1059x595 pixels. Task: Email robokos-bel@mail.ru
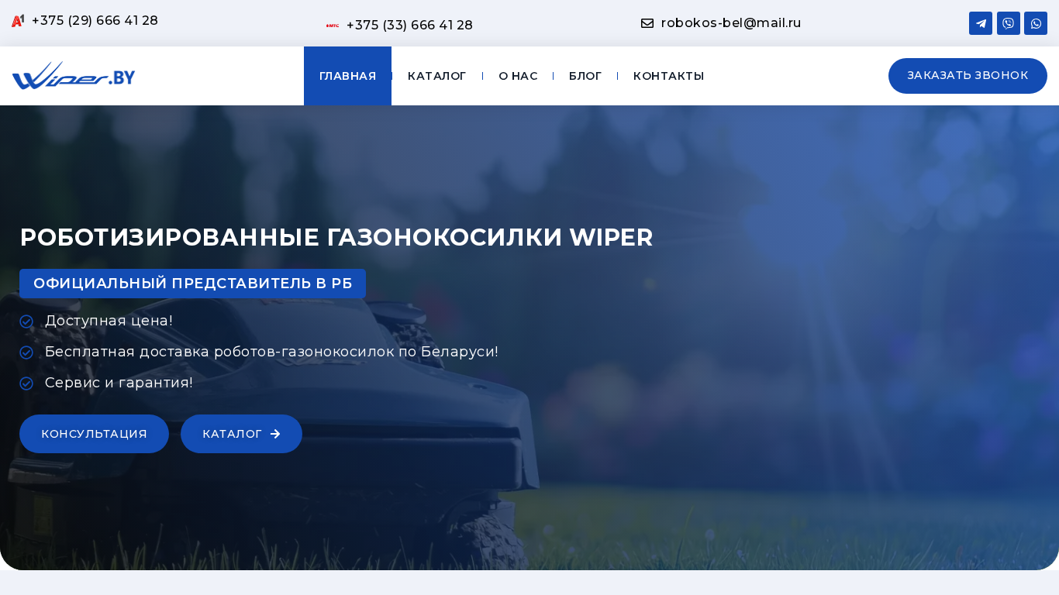(x=731, y=23)
